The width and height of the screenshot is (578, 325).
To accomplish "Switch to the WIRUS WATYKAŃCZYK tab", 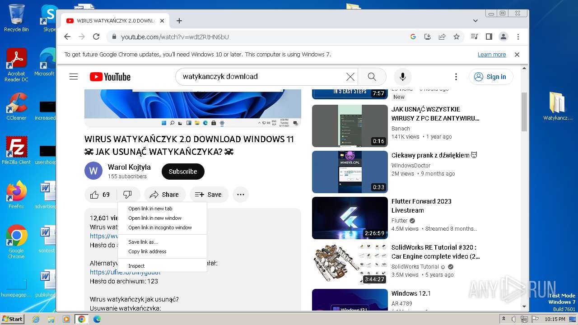I will tap(115, 21).
